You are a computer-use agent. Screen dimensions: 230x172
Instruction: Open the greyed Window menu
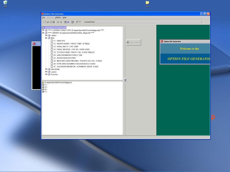50,17
